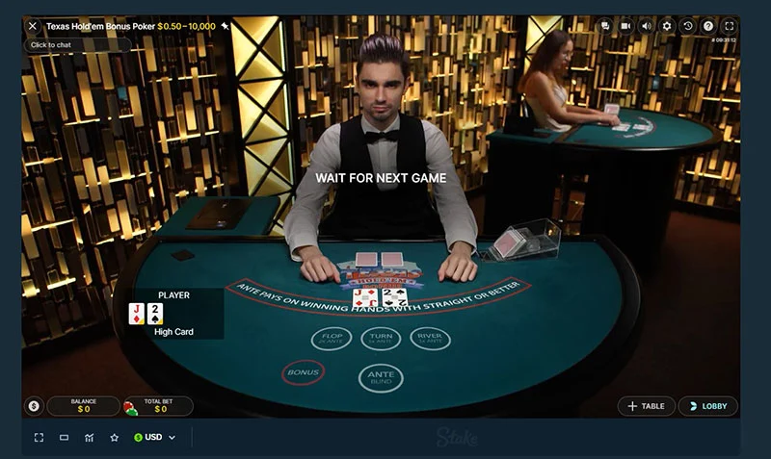Select the FLOP betting circle
Screen dimensions: 771x459
(332, 339)
